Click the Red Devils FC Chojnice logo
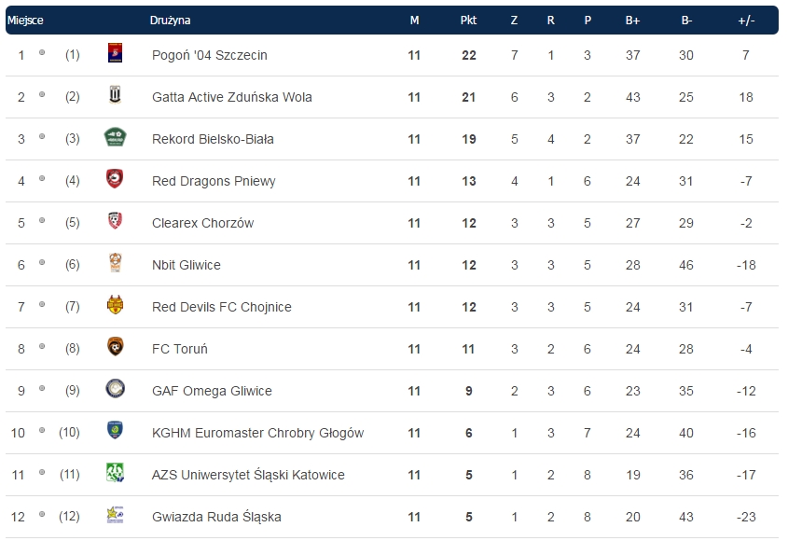 [x=115, y=306]
